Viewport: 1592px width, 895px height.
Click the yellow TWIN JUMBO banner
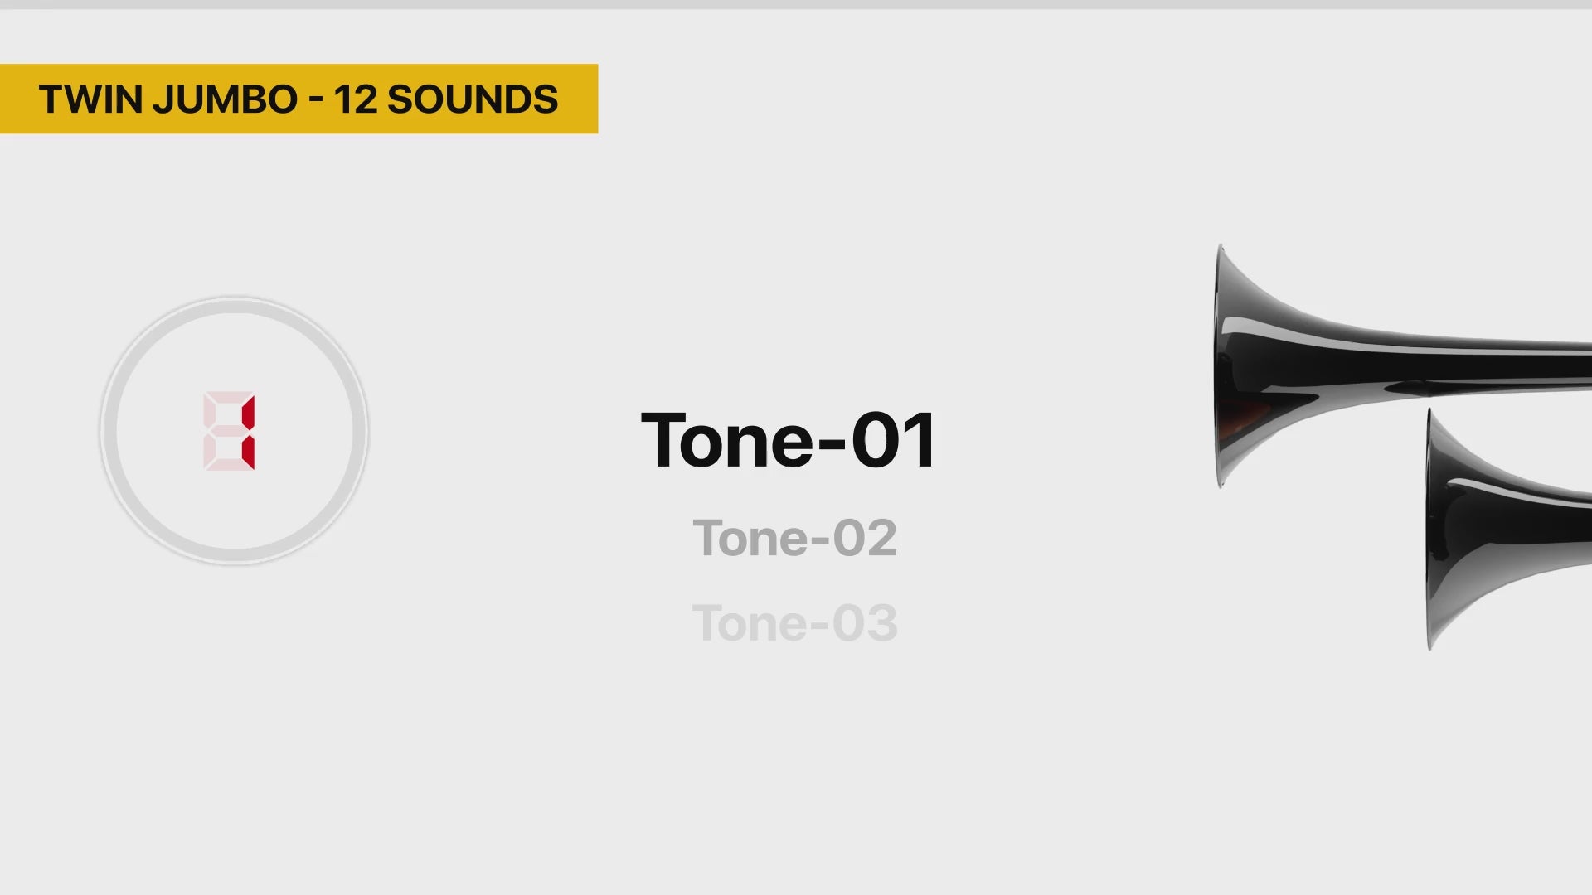pos(298,99)
